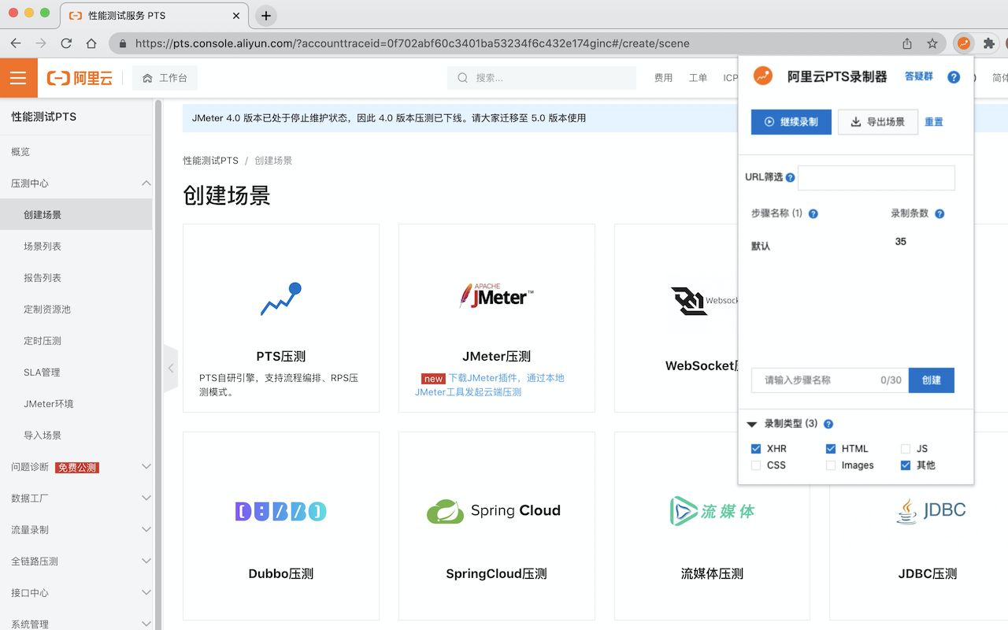Click the Apache JMeter logo
Image resolution: width=1008 pixels, height=630 pixels.
point(497,295)
